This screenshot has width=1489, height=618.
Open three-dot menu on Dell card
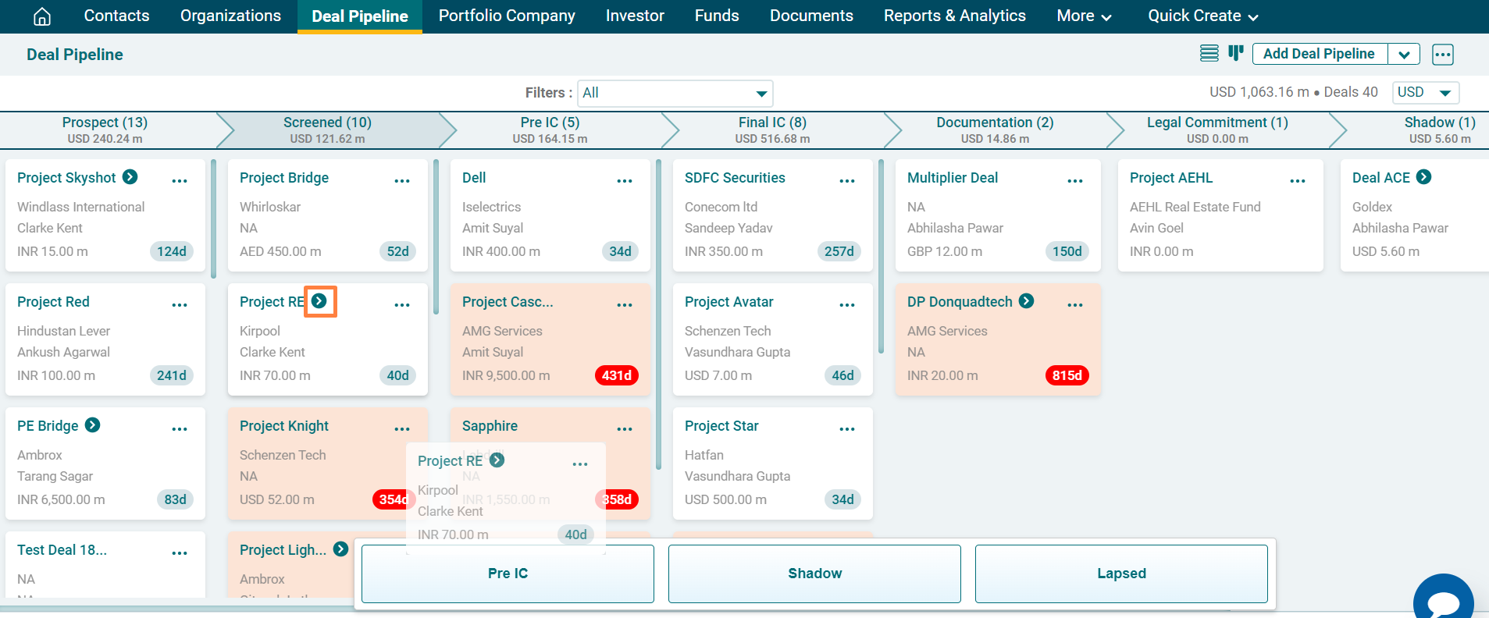(x=624, y=180)
